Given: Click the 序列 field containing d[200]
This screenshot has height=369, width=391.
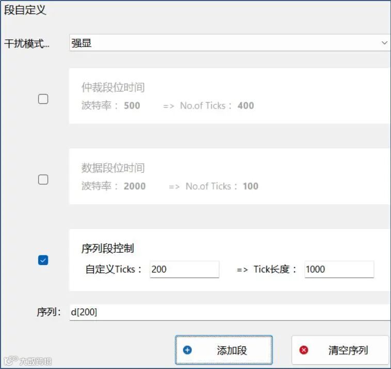Looking at the screenshot, I should pos(230,312).
